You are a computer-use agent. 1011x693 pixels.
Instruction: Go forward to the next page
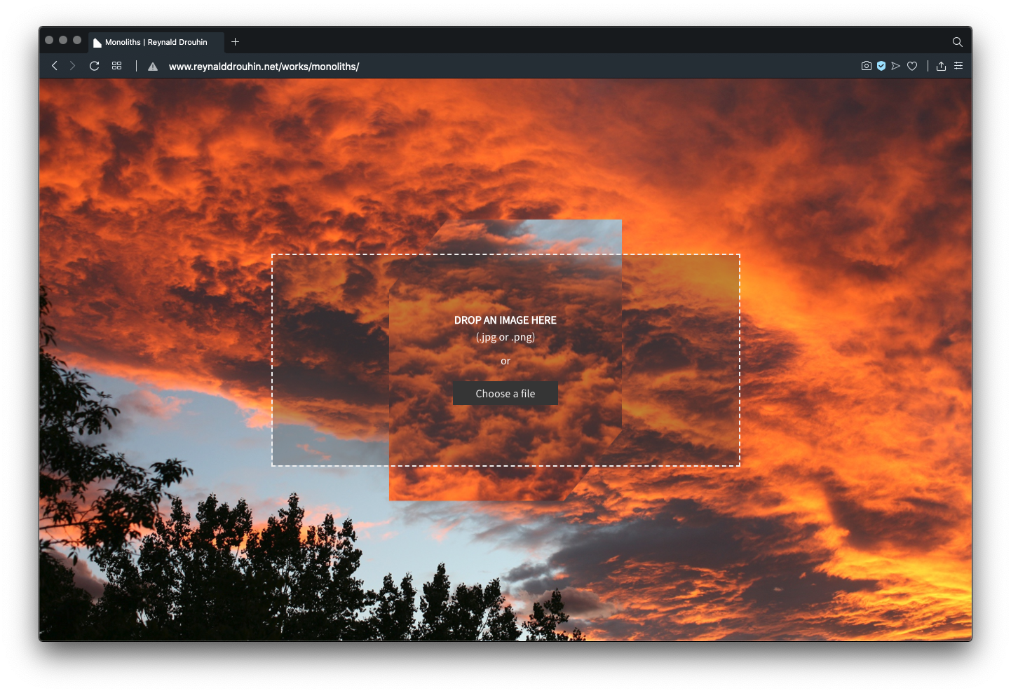point(72,66)
